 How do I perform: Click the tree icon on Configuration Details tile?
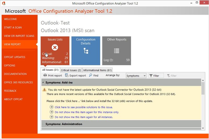coord(86,51)
